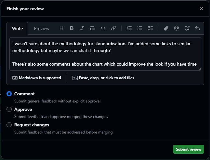Insert an unordered bullet list
The height and width of the screenshot is (160, 210).
click(x=140, y=28)
